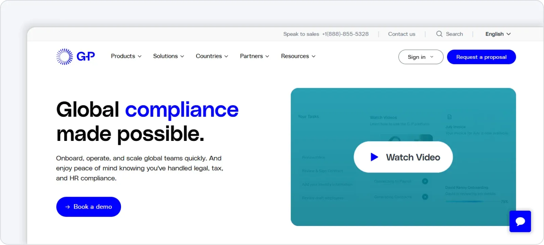
Task: Open the Partners navigation menu
Action: 254,56
